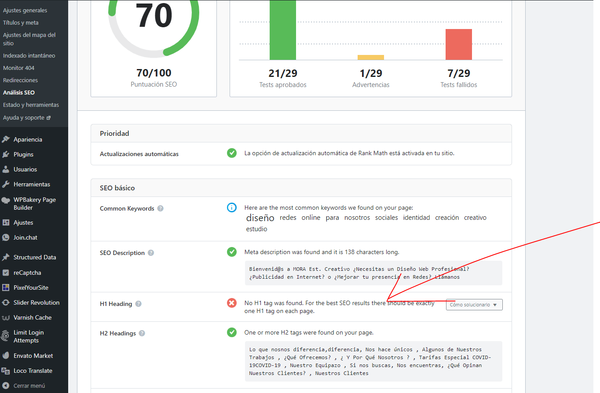Click the Slider Revolution refresh icon
The height and width of the screenshot is (393, 600).
6,302
